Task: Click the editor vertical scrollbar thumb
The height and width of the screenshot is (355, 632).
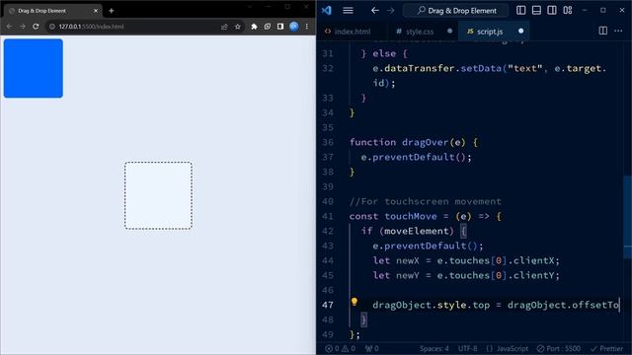Action: pyautogui.click(x=628, y=217)
